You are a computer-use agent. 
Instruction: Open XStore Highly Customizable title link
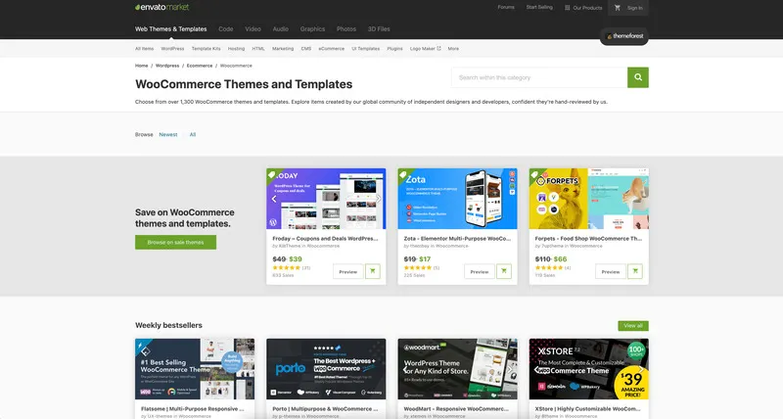coord(588,408)
